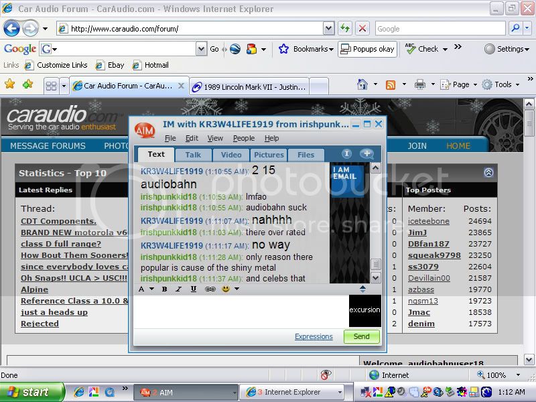The width and height of the screenshot is (536, 402).
Task: Click the browser Back arrow button
Action: click(11, 29)
